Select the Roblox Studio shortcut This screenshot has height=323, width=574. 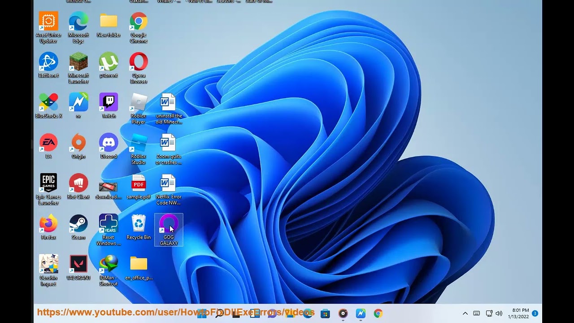tap(139, 149)
